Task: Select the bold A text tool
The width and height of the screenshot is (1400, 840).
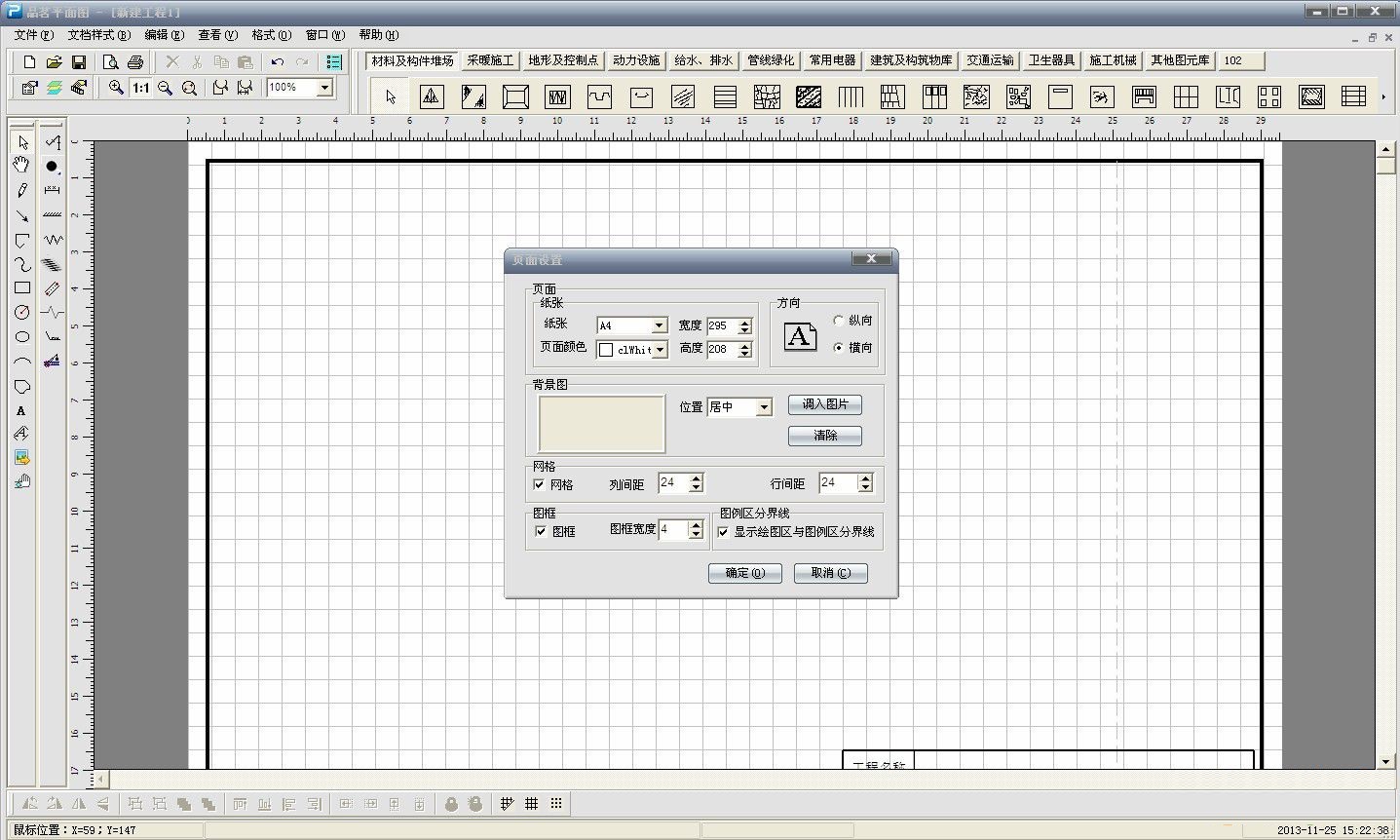Action: pos(21,410)
